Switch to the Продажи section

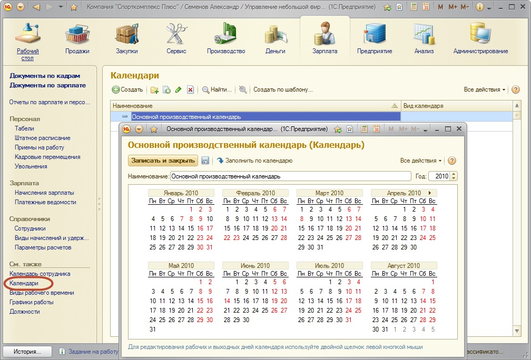[77, 38]
